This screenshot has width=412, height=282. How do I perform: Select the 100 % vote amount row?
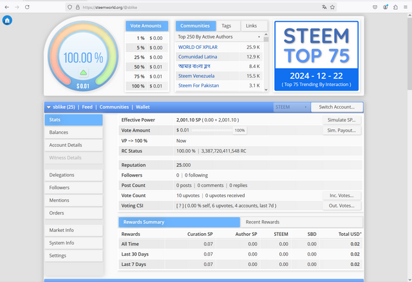coord(147,86)
